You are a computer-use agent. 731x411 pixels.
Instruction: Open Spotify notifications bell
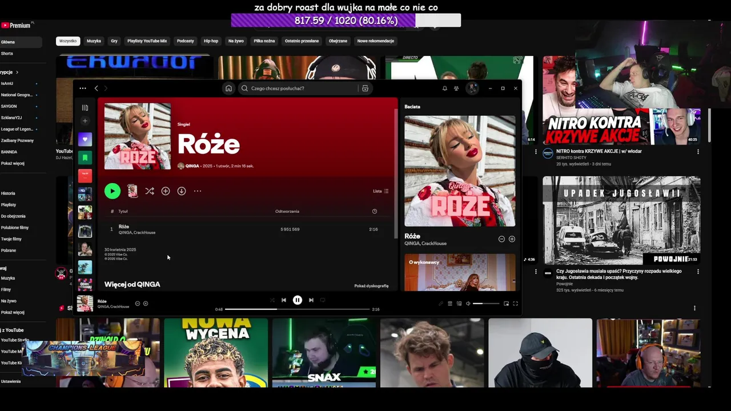[444, 88]
